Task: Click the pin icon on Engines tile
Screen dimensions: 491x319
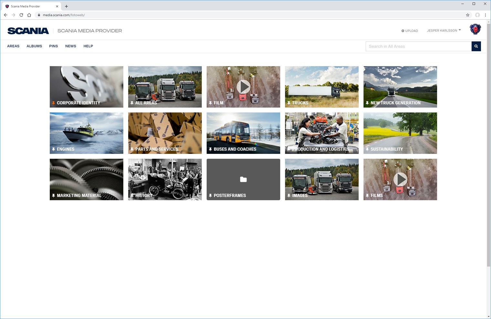Action: [53, 149]
